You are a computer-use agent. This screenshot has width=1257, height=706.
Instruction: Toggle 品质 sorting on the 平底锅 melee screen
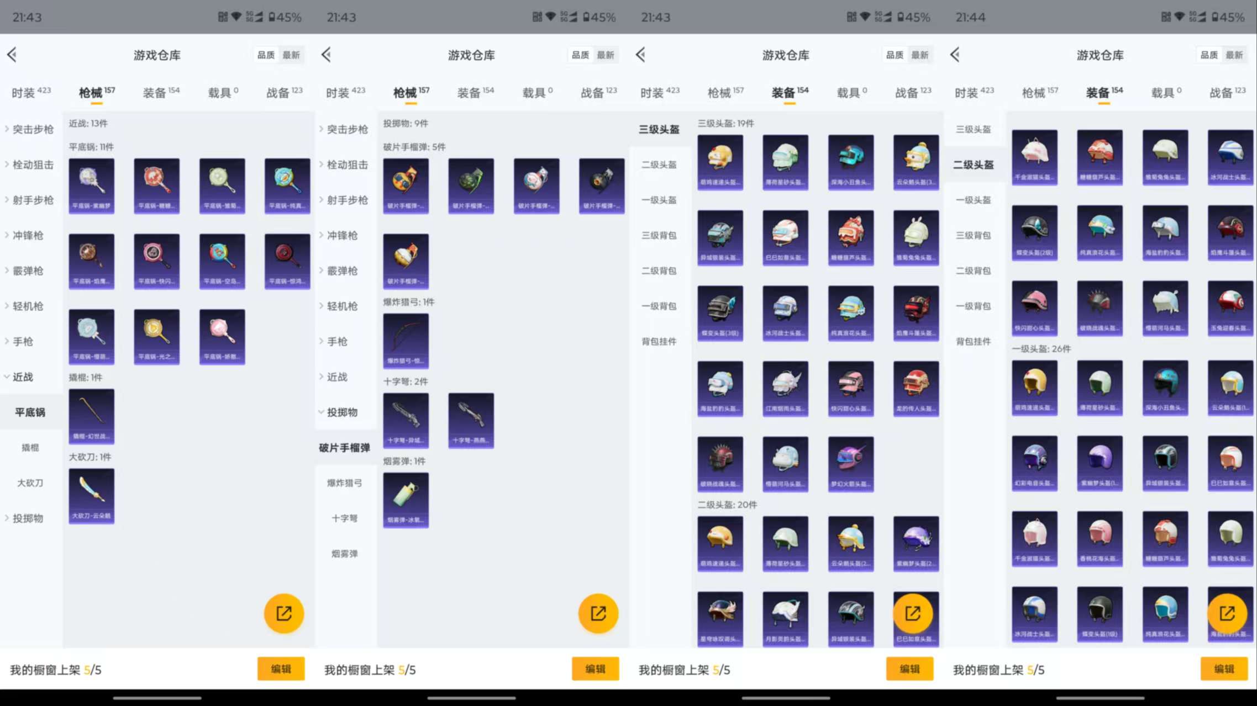pos(266,55)
